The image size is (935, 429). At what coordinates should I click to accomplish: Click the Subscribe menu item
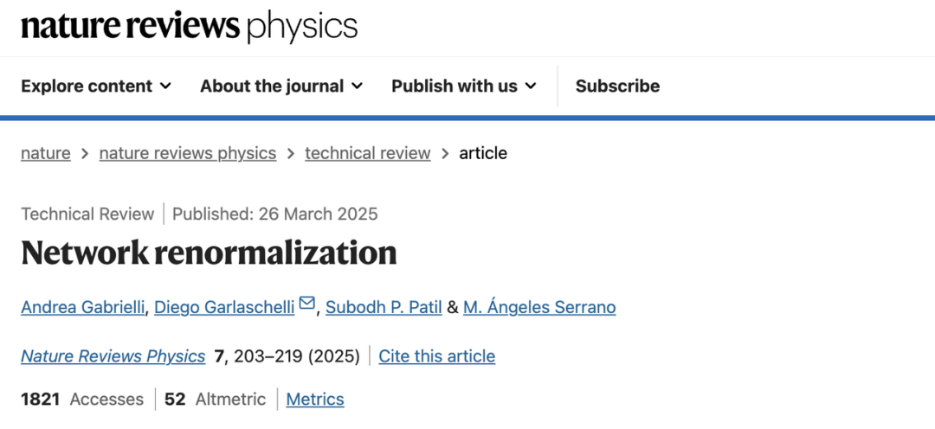[x=617, y=86]
